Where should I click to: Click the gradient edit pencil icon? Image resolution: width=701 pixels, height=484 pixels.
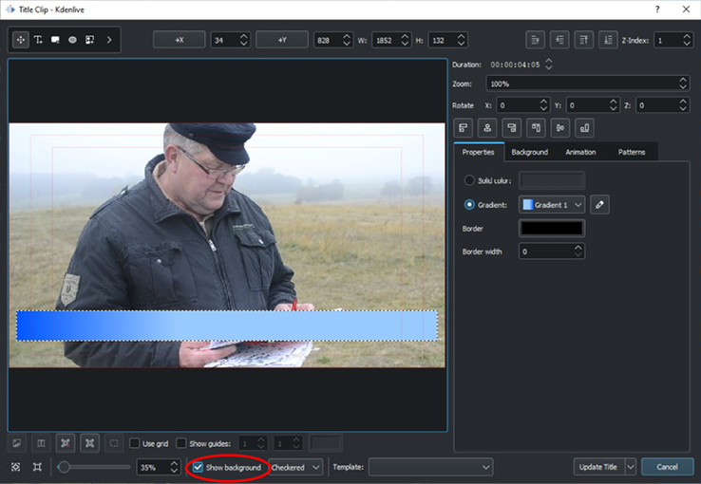click(599, 204)
